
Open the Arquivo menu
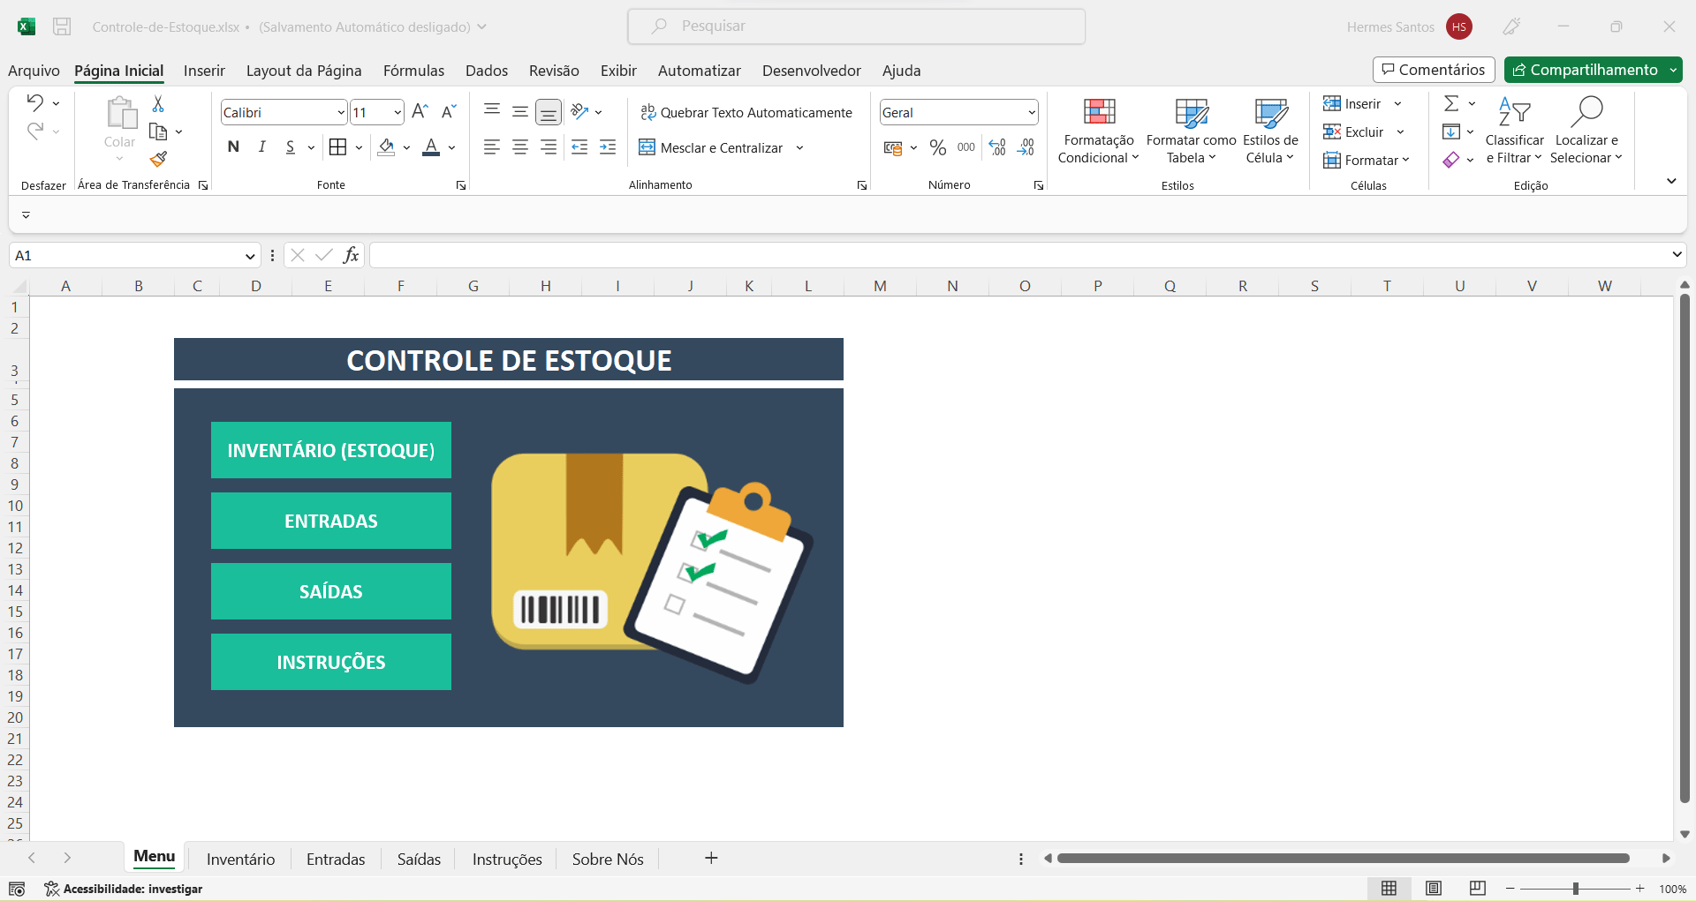click(x=34, y=71)
